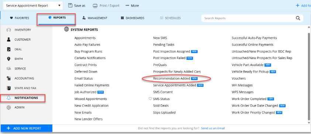
Task: Switch to the Dashboards tab
Action: pyautogui.click(x=132, y=18)
